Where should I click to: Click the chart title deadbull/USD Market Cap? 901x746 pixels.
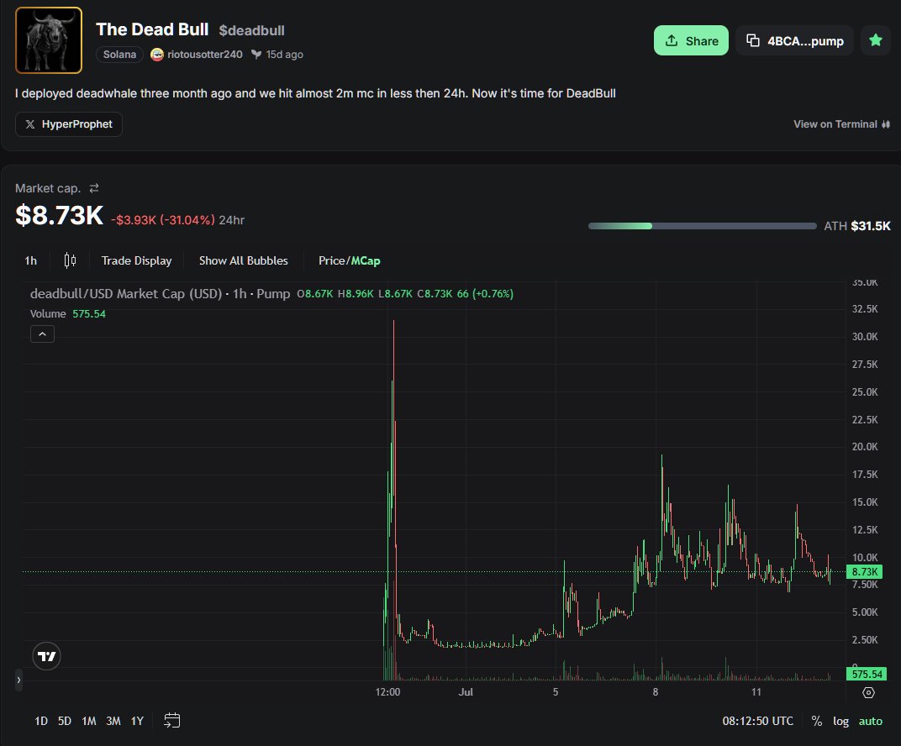click(126, 293)
